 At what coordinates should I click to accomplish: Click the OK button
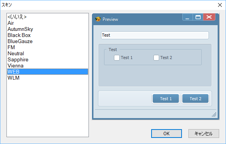(166, 133)
